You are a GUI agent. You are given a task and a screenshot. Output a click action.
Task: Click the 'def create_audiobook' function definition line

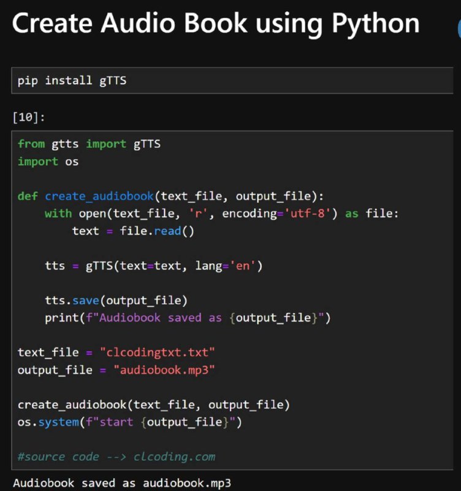[x=171, y=196]
